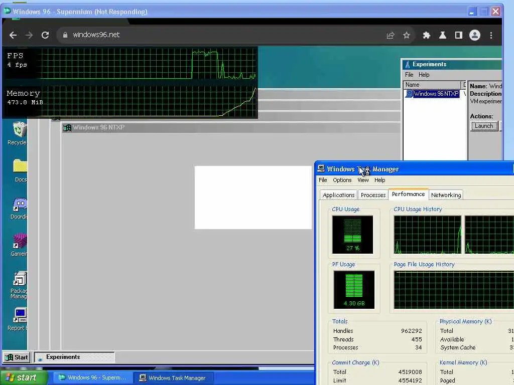The height and width of the screenshot is (385, 514).
Task: Bookmark this page with the star icon
Action: (407, 35)
